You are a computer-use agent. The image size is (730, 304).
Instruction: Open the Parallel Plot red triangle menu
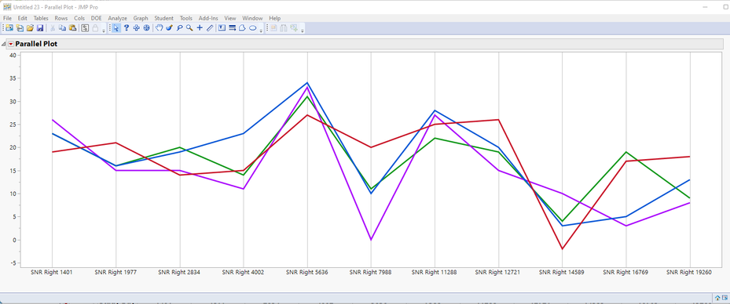click(11, 44)
